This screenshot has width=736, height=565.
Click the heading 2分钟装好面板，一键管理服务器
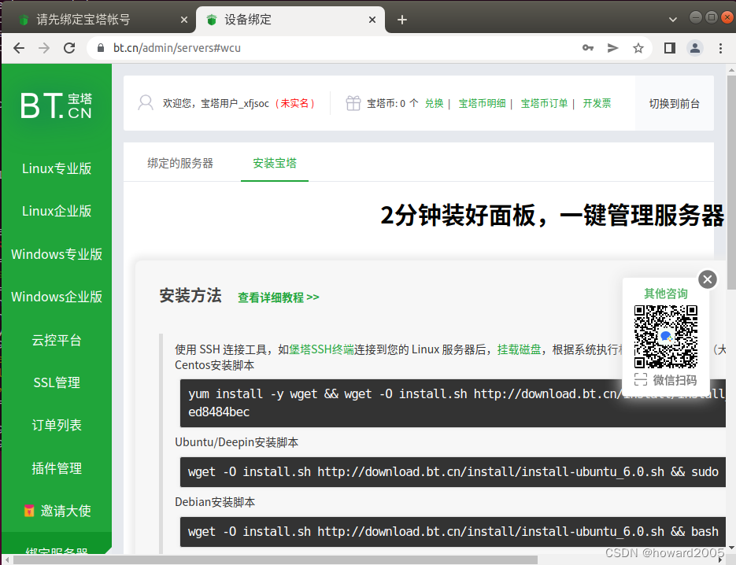coord(553,216)
